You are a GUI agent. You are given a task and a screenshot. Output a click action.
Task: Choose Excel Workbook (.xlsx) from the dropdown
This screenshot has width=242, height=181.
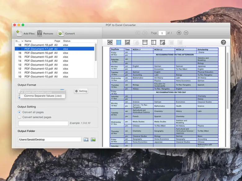click(43, 92)
